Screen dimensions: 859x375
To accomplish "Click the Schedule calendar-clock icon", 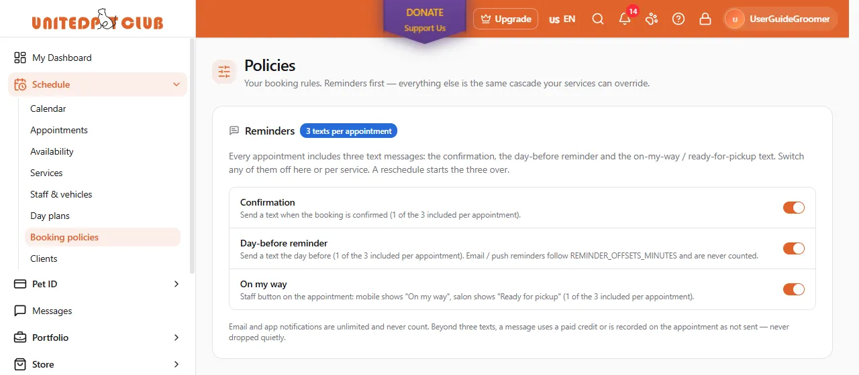I will pyautogui.click(x=20, y=84).
